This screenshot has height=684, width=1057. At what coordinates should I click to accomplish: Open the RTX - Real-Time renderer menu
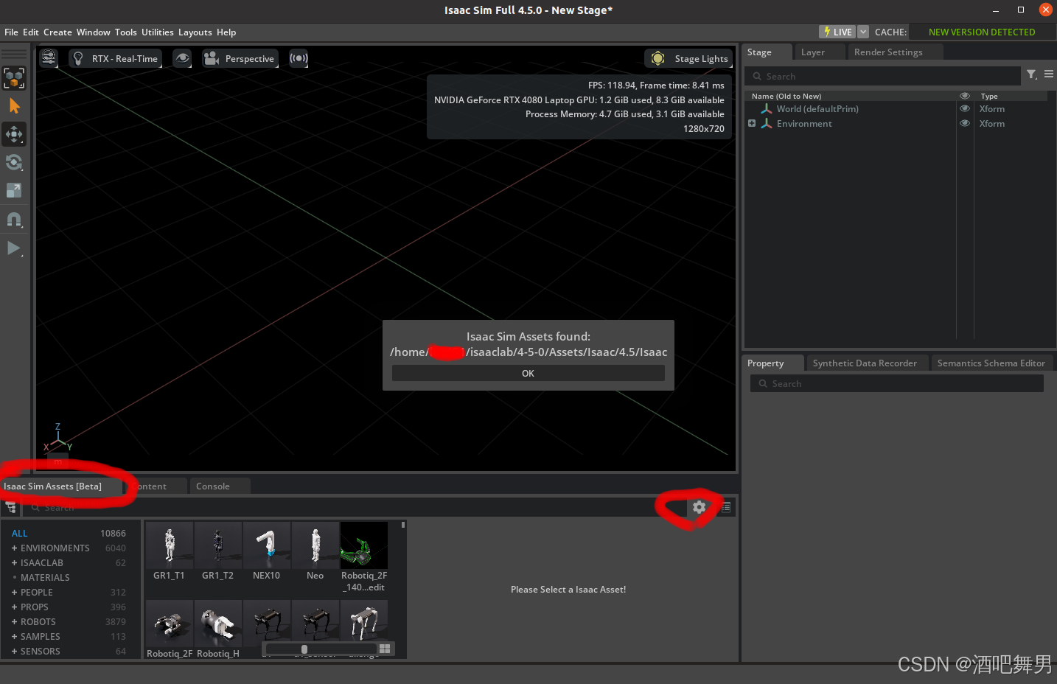click(116, 58)
